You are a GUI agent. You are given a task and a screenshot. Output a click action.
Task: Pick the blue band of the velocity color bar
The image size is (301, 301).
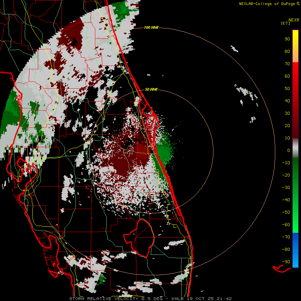(295, 250)
